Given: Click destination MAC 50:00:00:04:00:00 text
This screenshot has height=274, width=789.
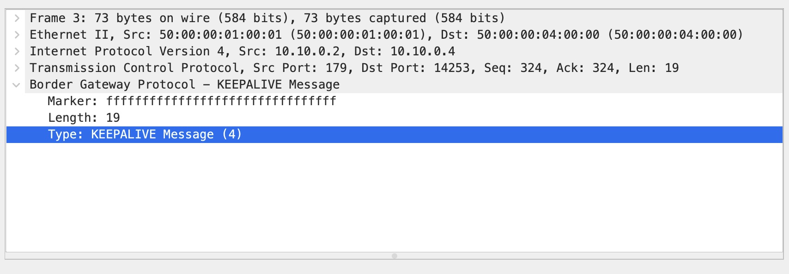Looking at the screenshot, I should tap(538, 35).
